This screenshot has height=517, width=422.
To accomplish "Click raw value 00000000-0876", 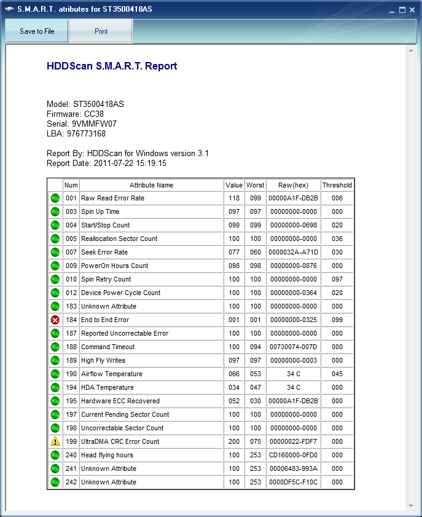I will click(294, 266).
